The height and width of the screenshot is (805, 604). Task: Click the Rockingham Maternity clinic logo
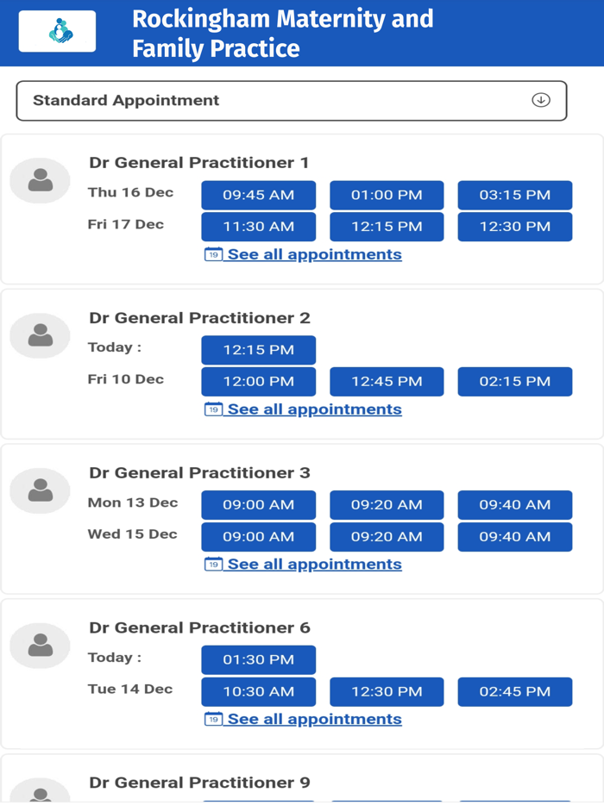57,31
